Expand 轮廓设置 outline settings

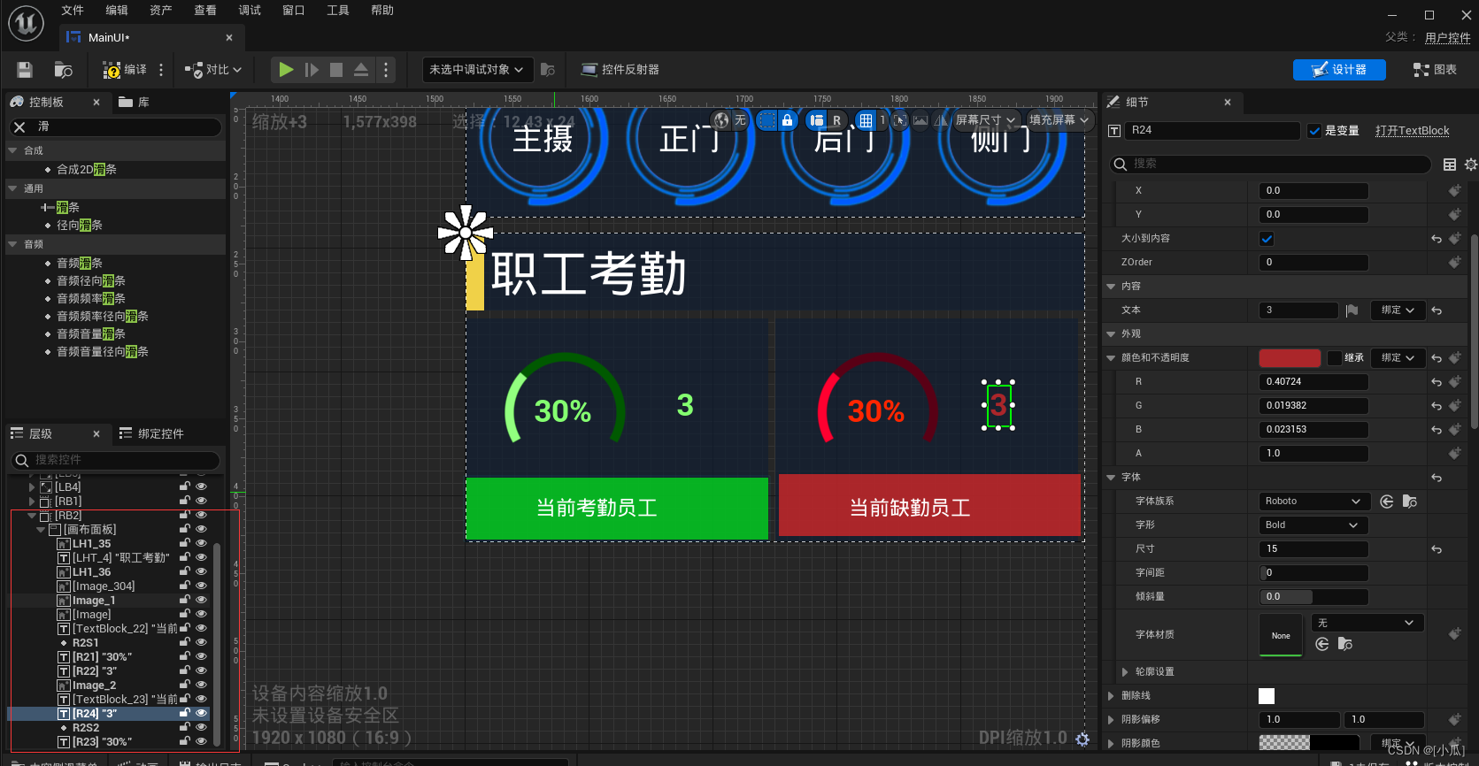coord(1125,672)
